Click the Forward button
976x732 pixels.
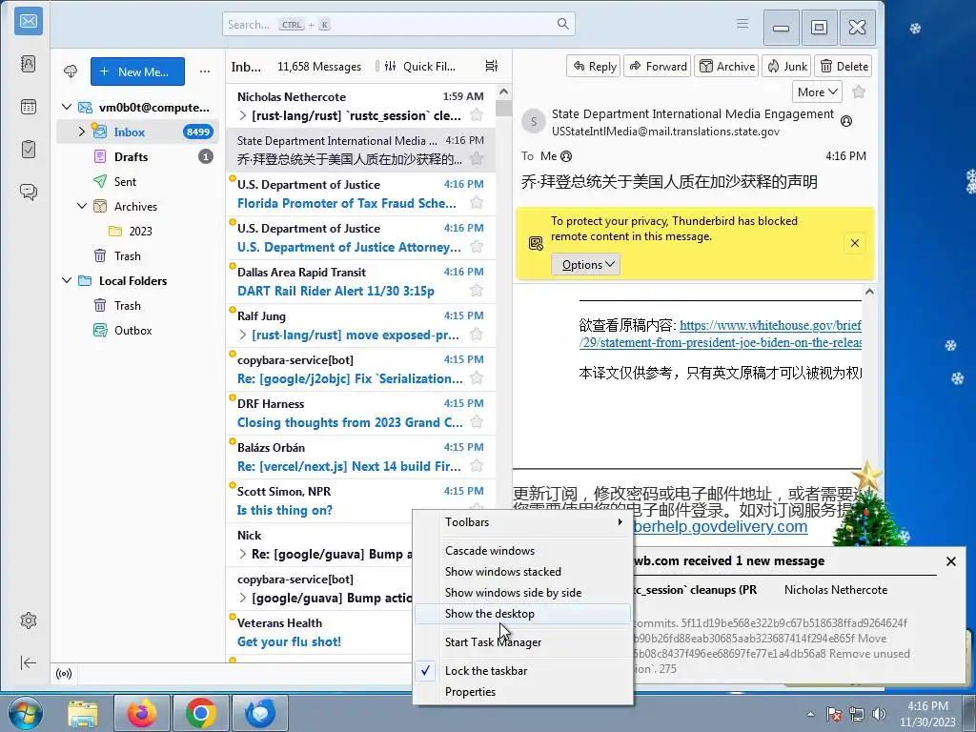tap(658, 66)
